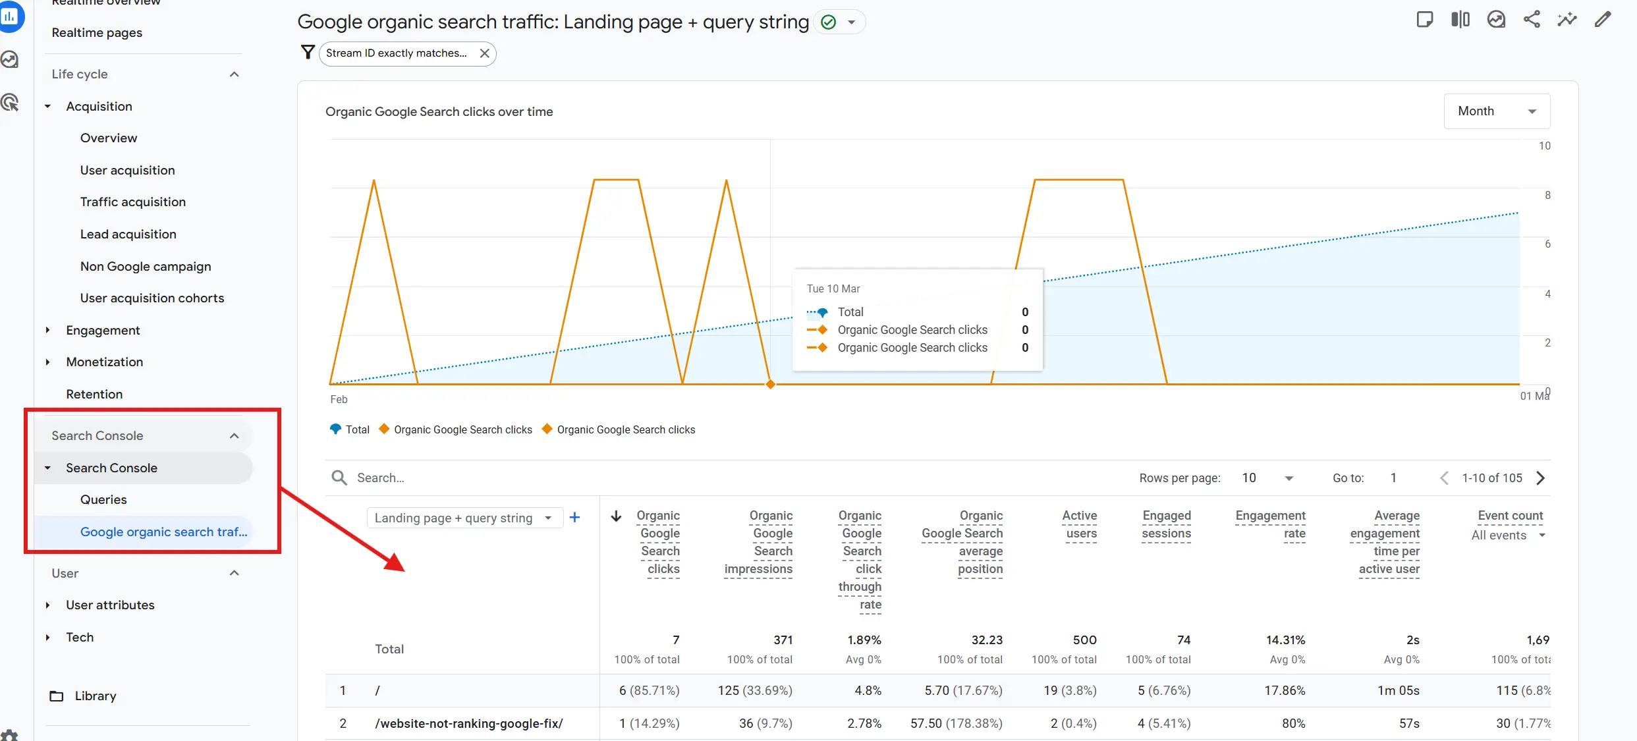Open the Queries report
This screenshot has height=741, width=1637.
point(103,499)
